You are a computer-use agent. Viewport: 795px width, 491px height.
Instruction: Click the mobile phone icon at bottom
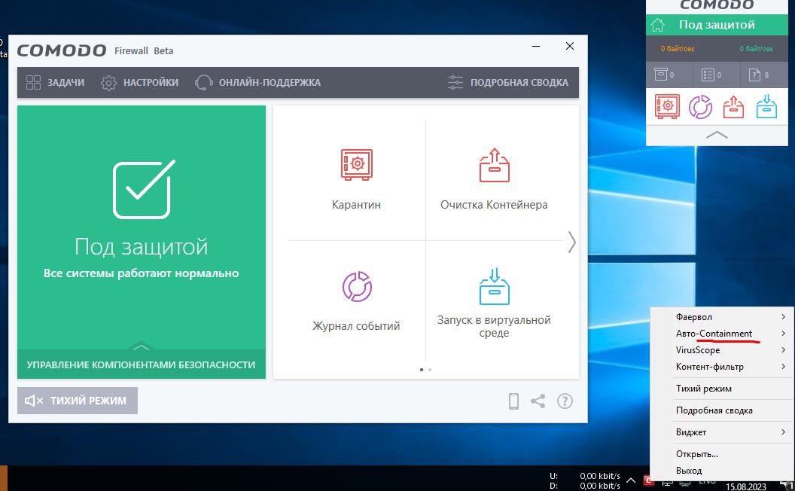(x=513, y=401)
